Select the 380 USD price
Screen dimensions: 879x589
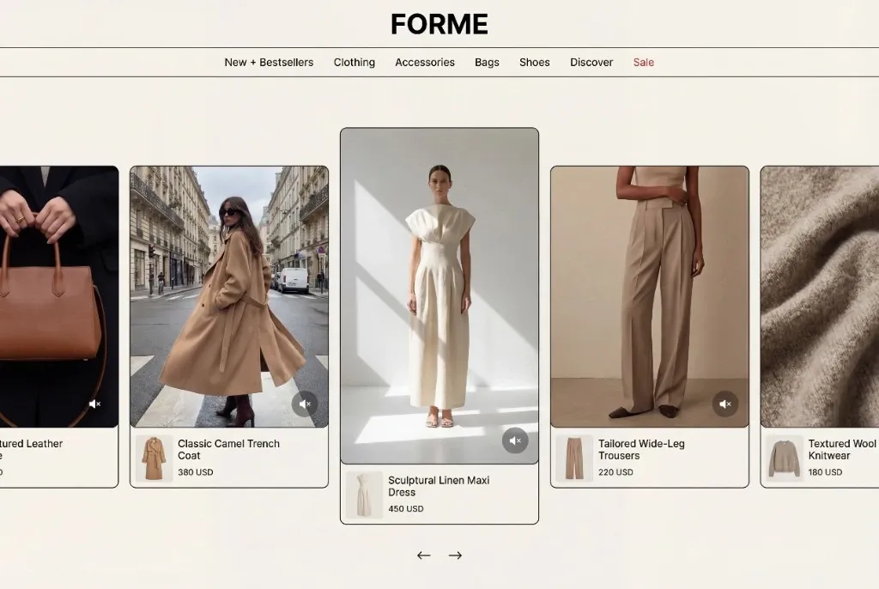click(x=196, y=472)
